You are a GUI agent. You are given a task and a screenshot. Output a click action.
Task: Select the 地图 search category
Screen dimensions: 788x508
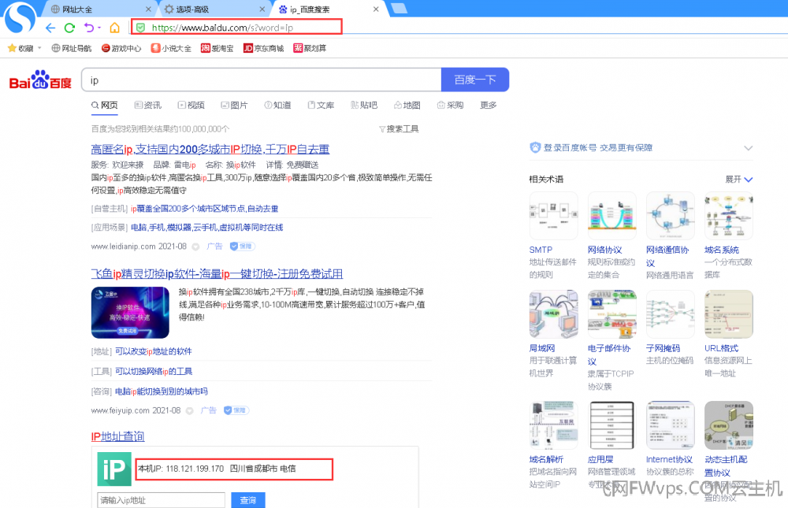click(x=407, y=105)
